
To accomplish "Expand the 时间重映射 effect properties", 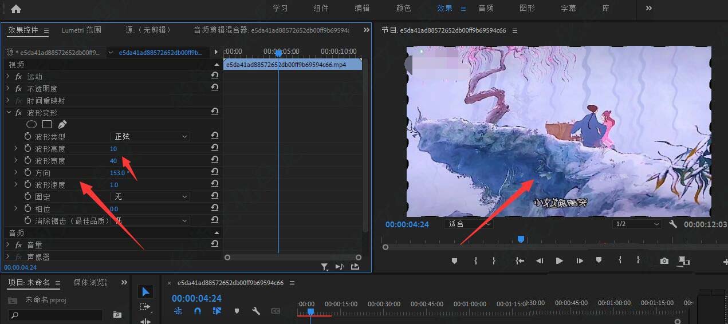I will (8, 100).
